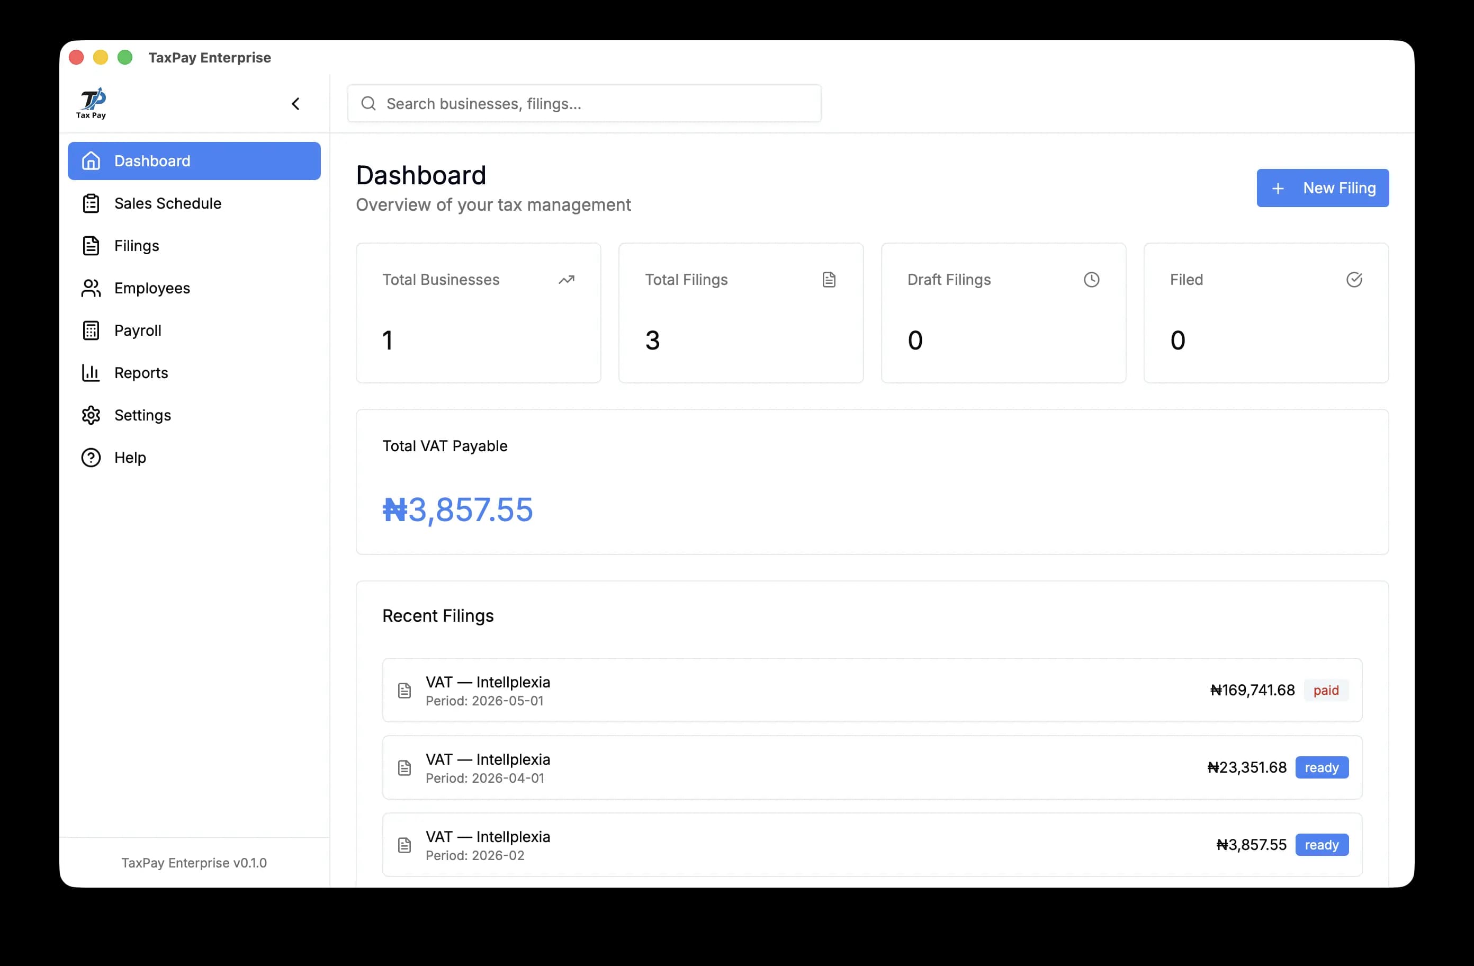
Task: Click the Dashboard home icon
Action: 91,161
